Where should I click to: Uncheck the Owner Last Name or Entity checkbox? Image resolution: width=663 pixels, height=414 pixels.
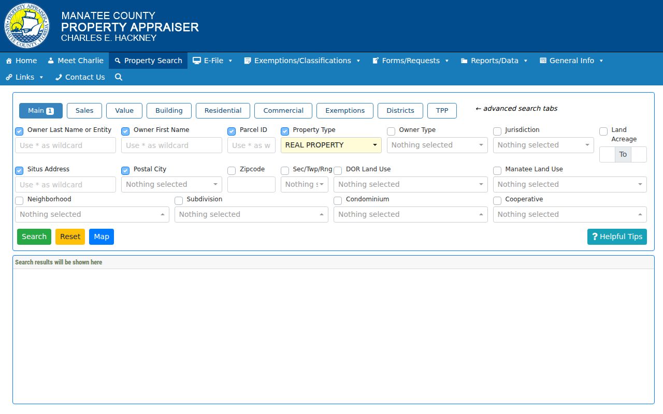click(19, 131)
